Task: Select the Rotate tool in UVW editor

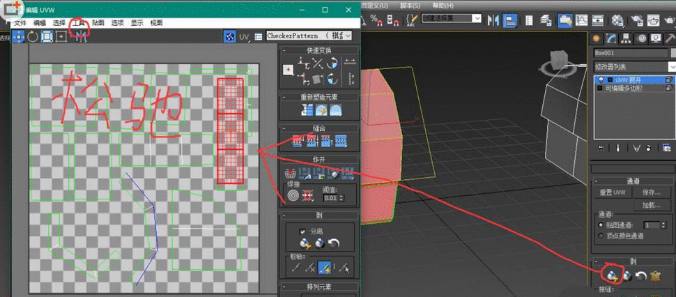Action: coord(33,36)
